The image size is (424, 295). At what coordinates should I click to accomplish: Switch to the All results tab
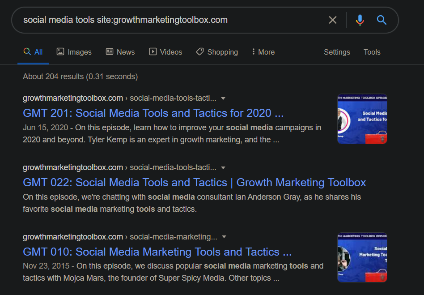tap(34, 52)
